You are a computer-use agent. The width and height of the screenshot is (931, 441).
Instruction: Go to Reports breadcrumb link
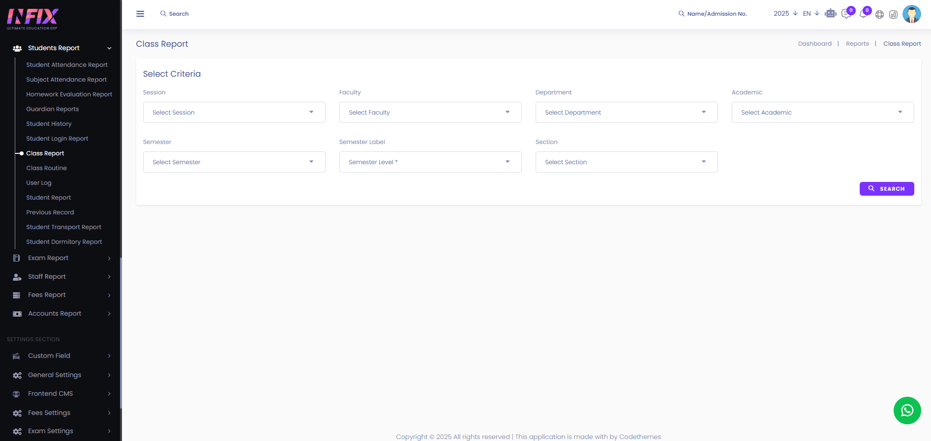tap(857, 44)
